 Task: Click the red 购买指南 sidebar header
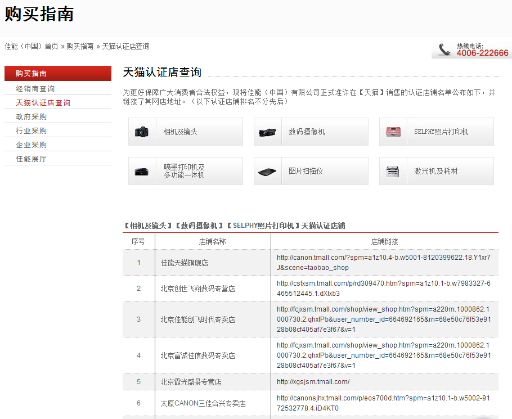58,73
